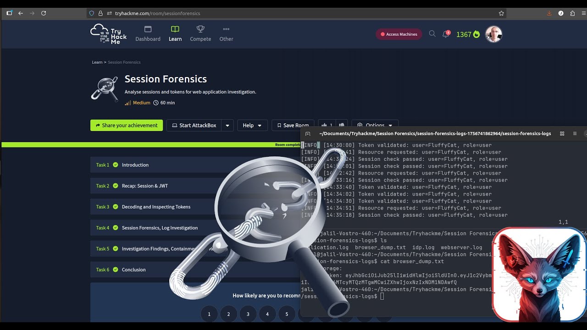Open the Help dropdown

[x=252, y=125]
